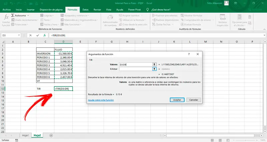The width and height of the screenshot is (267, 142).
Task: Click the Autosuma sigma icon
Action: click(x=13, y=15)
